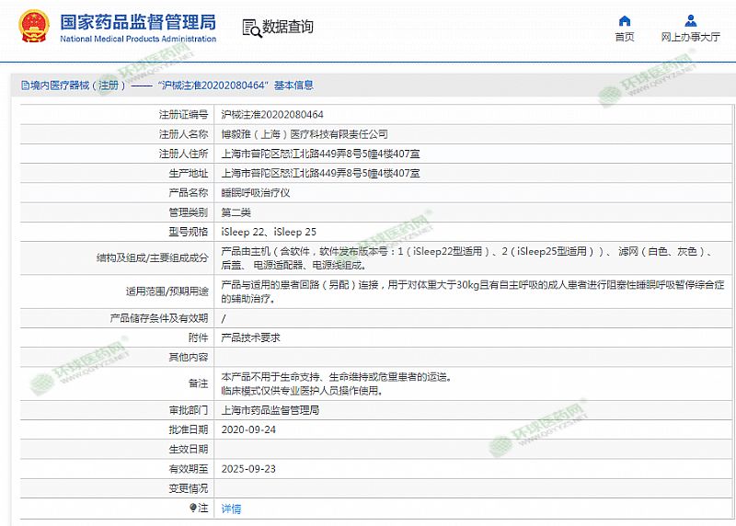736x526 pixels.
Task: Click the house-shaped 首页 icon
Action: pos(625,21)
